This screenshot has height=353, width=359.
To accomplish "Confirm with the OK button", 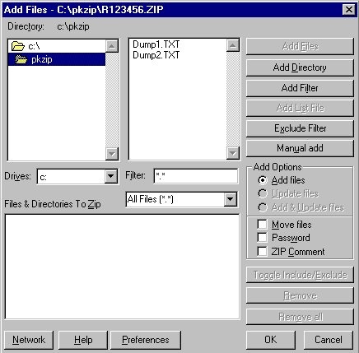I will point(271,340).
